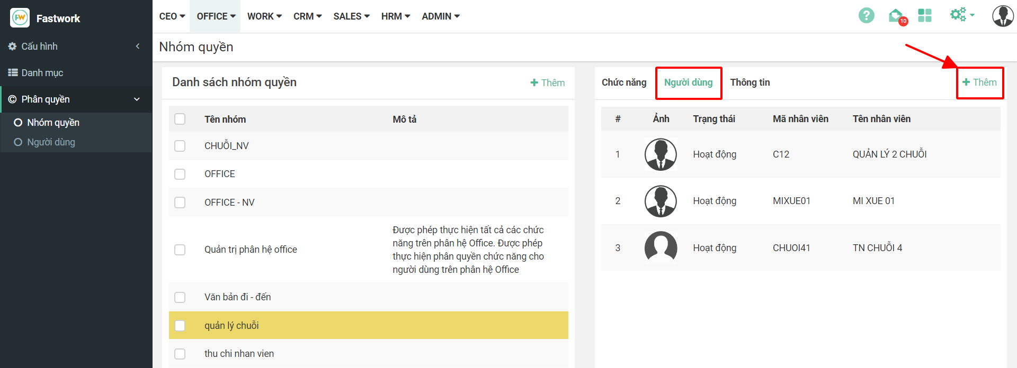Tick the CHUỖI_NV group checkbox
Screen dimensions: 1017x368
(180, 146)
